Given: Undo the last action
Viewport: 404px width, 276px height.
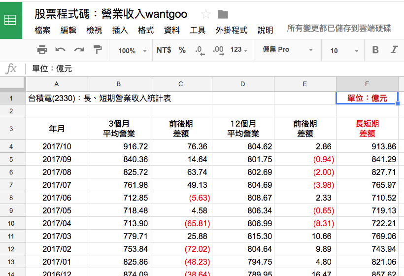Looking at the screenshot, I should pyautogui.click(x=61, y=50).
